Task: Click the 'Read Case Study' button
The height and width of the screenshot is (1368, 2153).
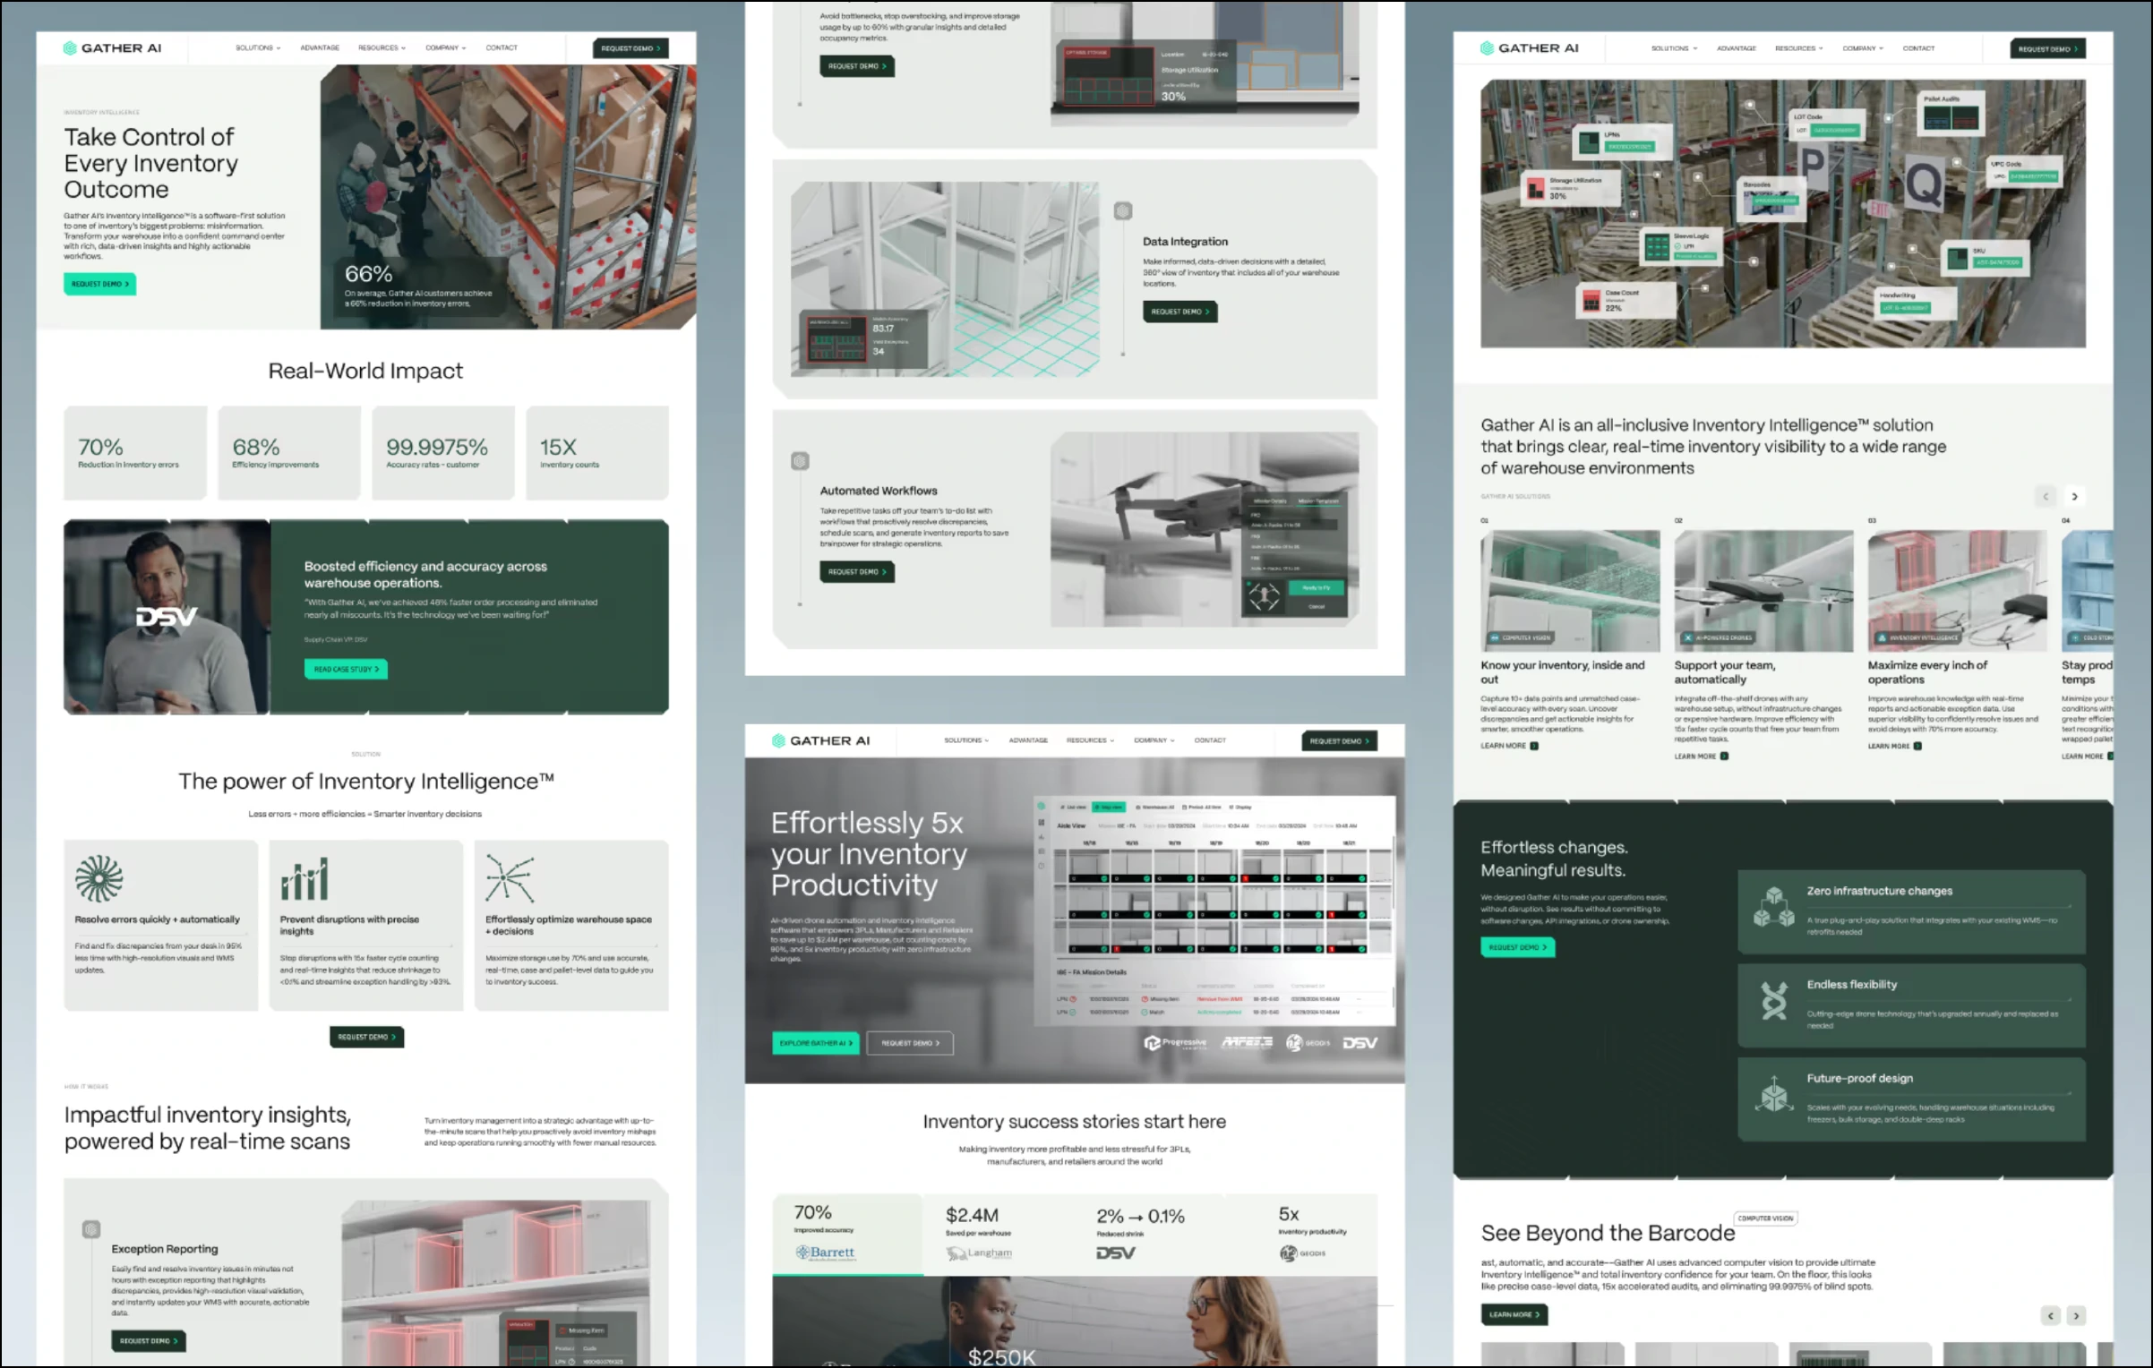Action: (346, 669)
